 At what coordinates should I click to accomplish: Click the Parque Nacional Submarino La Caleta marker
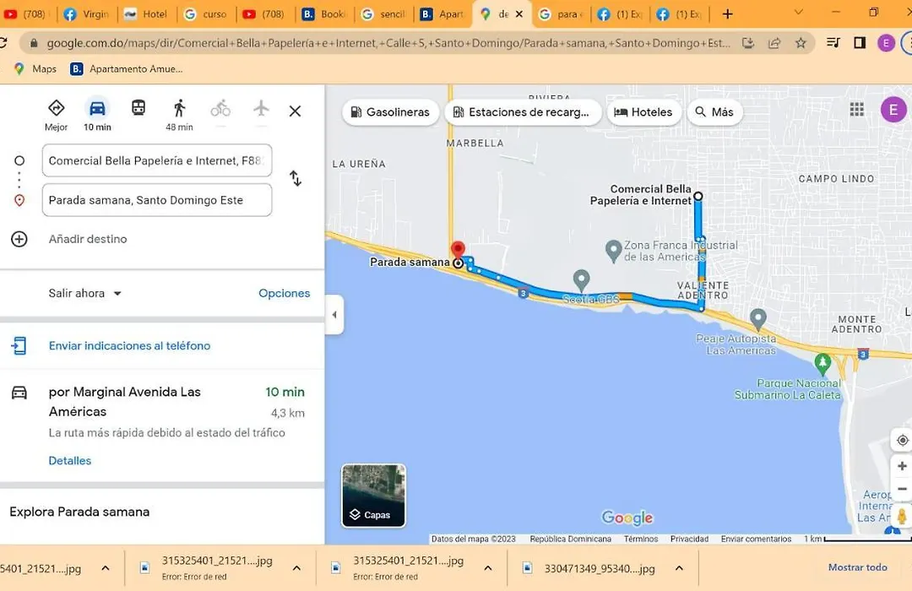(822, 364)
